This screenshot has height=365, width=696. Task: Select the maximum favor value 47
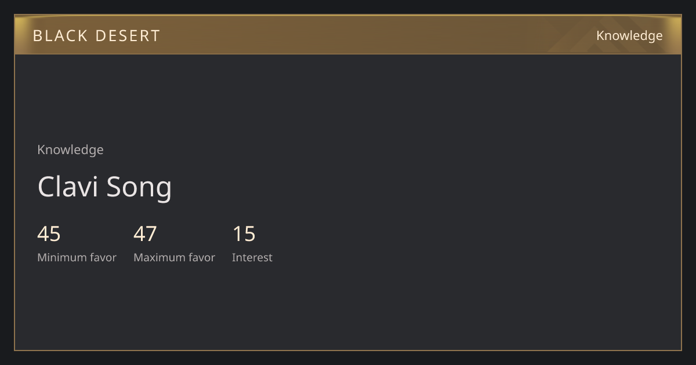coord(145,234)
